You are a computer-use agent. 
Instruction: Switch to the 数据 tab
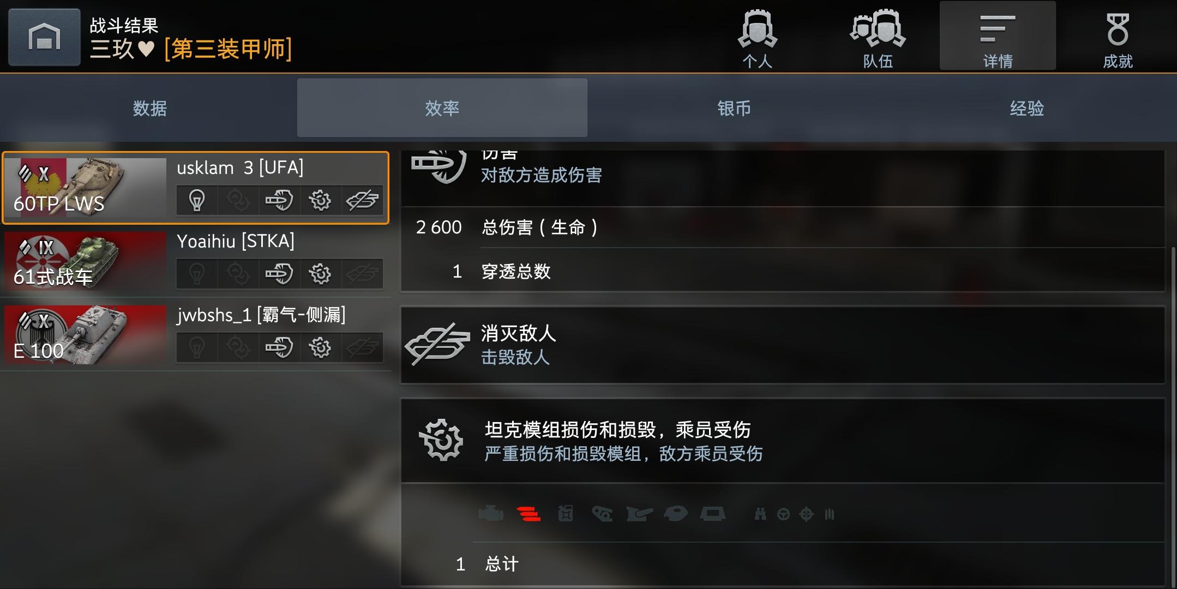(149, 108)
